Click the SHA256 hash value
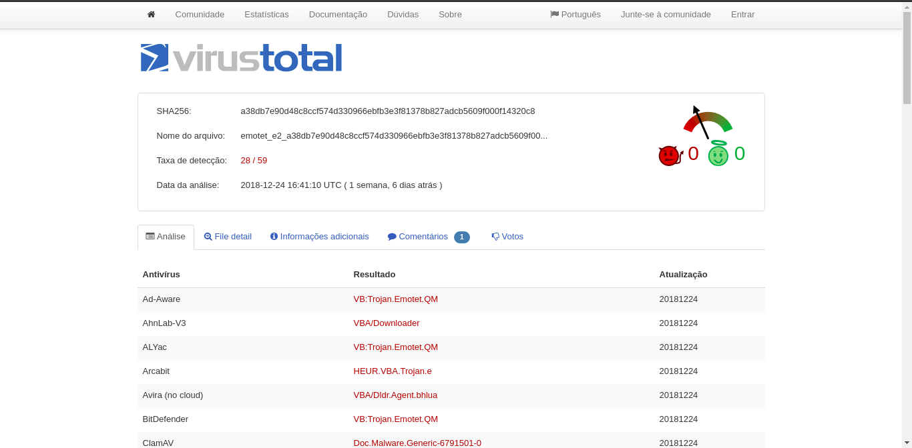 (x=388, y=111)
